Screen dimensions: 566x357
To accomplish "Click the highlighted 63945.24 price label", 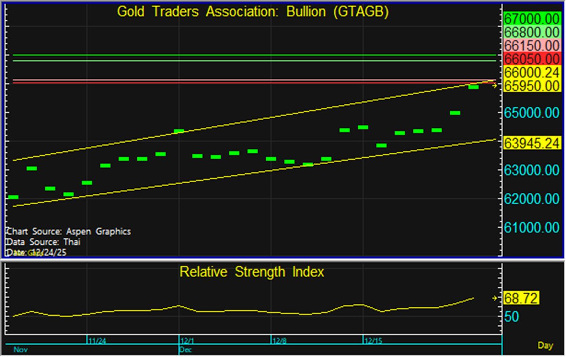I will click(x=531, y=143).
